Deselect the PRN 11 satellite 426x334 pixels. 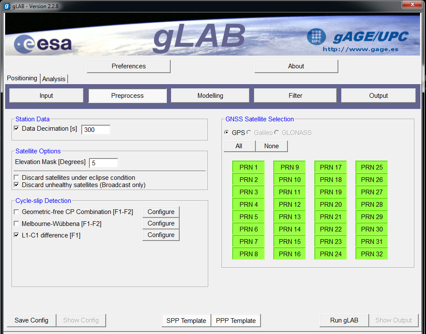289,192
